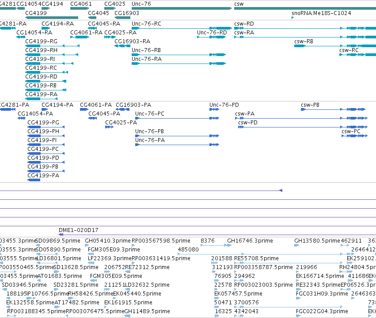376x318 pixels.
Task: Open transcript label CG4045-RA
Action: pos(104,24)
